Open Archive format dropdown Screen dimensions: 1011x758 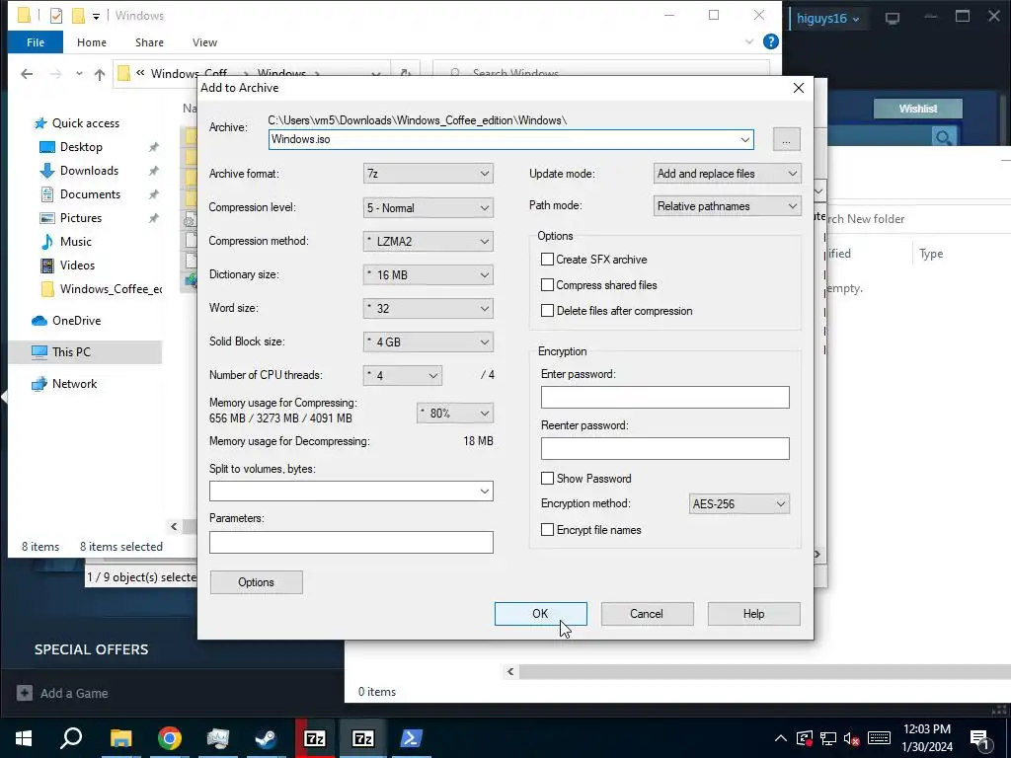tap(428, 174)
